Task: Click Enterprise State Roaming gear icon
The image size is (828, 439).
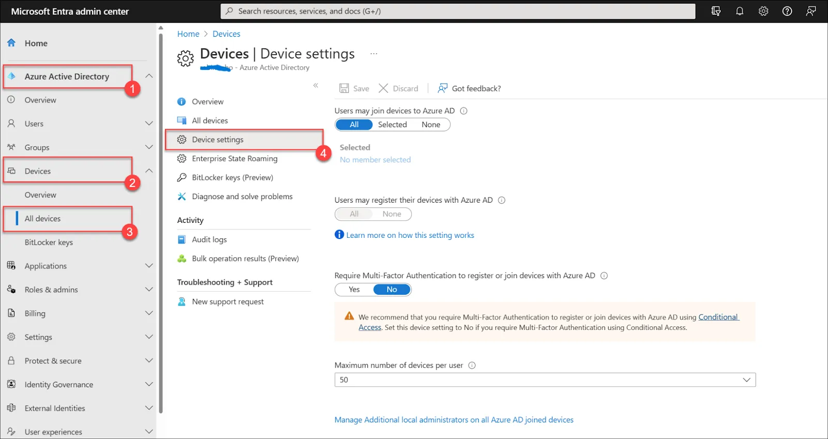Action: point(182,158)
